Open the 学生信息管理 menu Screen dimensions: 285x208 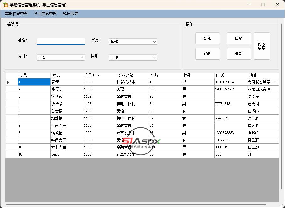point(45,14)
